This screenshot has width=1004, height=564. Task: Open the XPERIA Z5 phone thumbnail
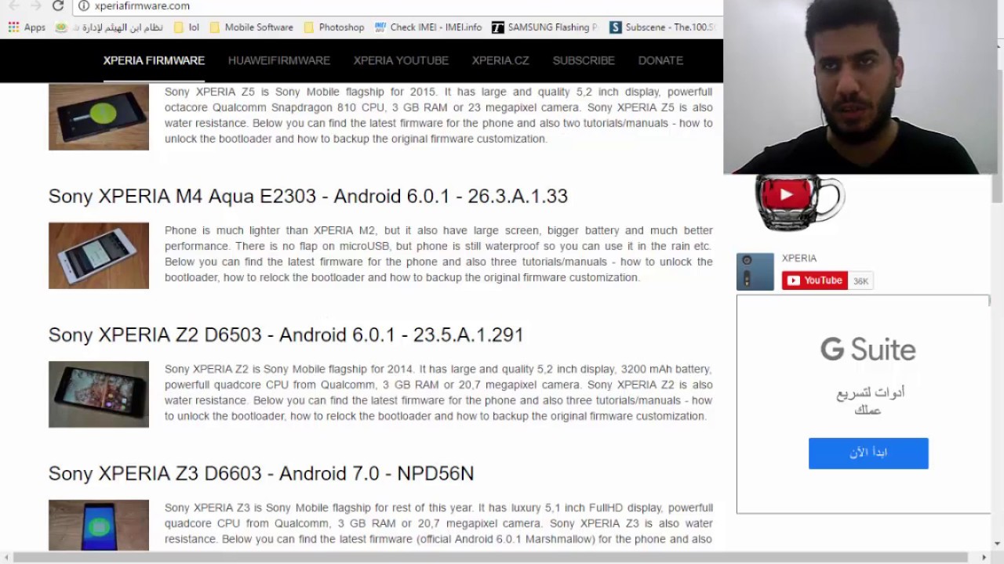(99, 117)
